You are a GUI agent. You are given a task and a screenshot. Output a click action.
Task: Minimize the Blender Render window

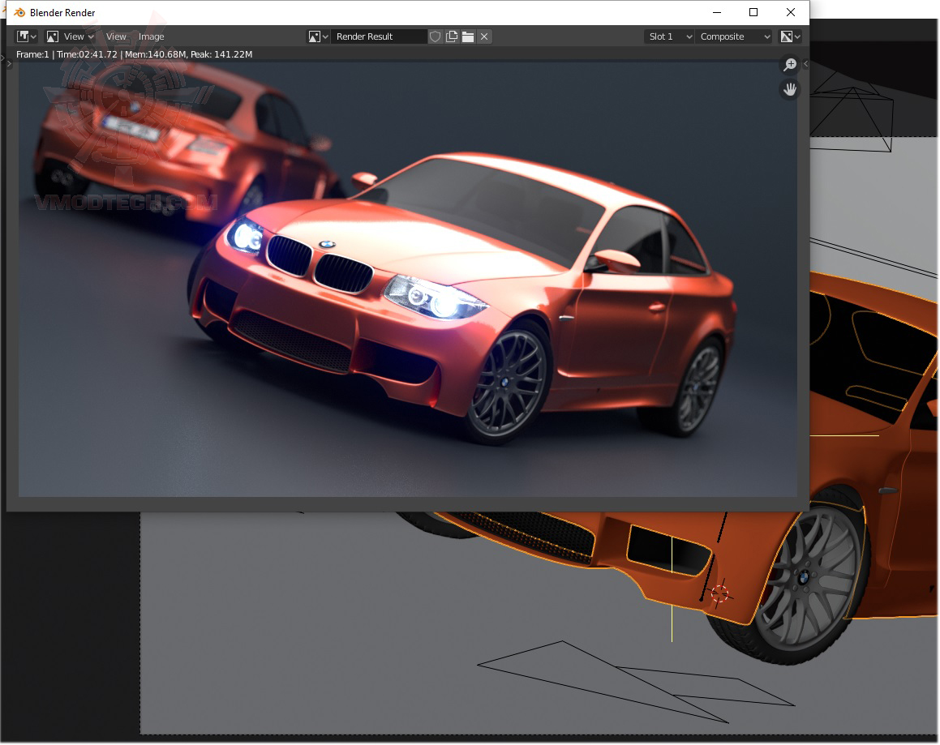(717, 13)
